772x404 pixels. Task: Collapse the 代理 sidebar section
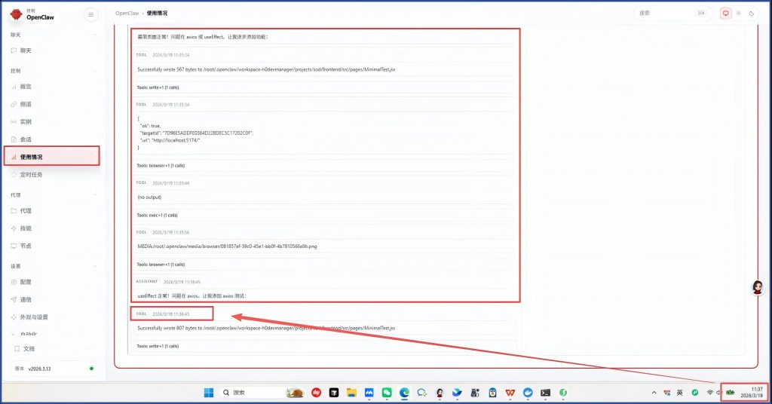coord(95,194)
